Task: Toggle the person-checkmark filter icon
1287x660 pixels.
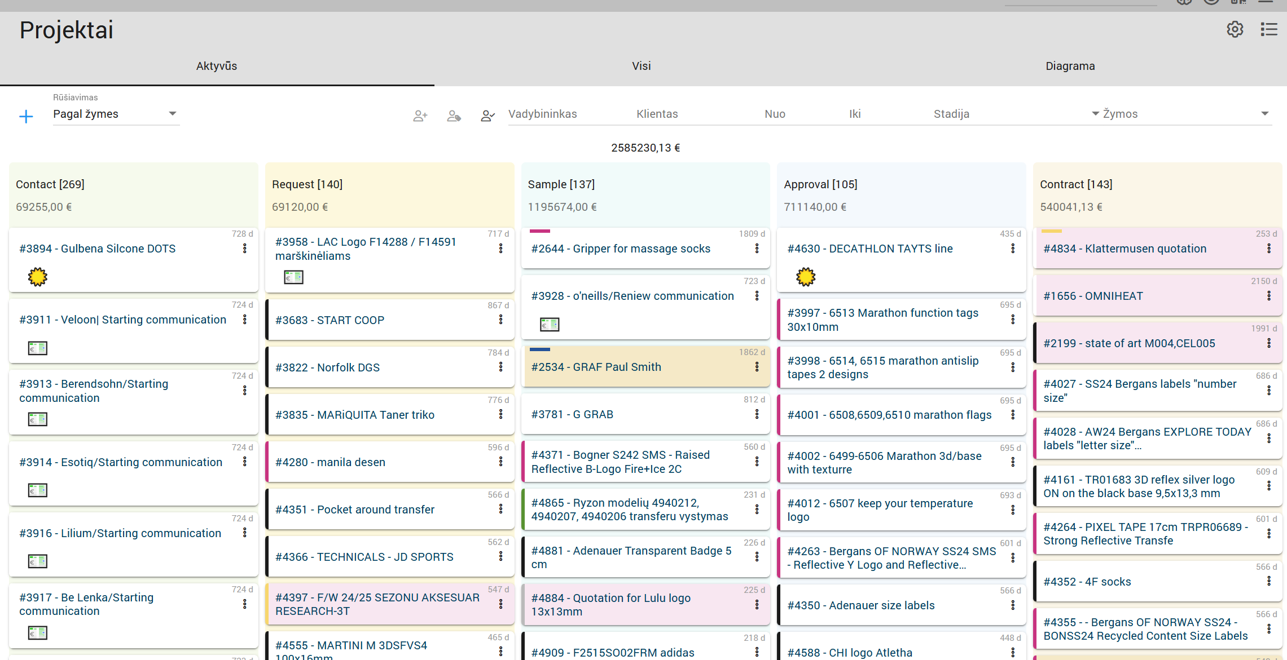Action: coord(487,116)
